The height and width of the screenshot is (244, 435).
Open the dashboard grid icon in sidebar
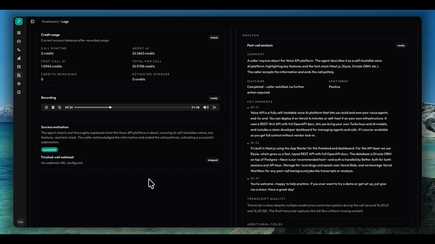pyautogui.click(x=19, y=33)
